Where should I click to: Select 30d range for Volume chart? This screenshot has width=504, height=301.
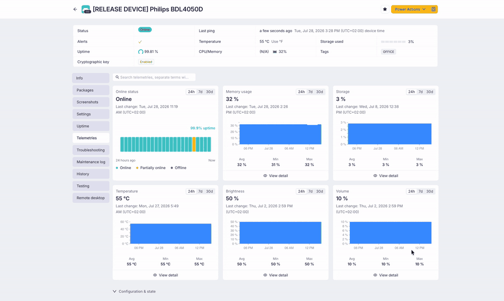[x=430, y=191]
